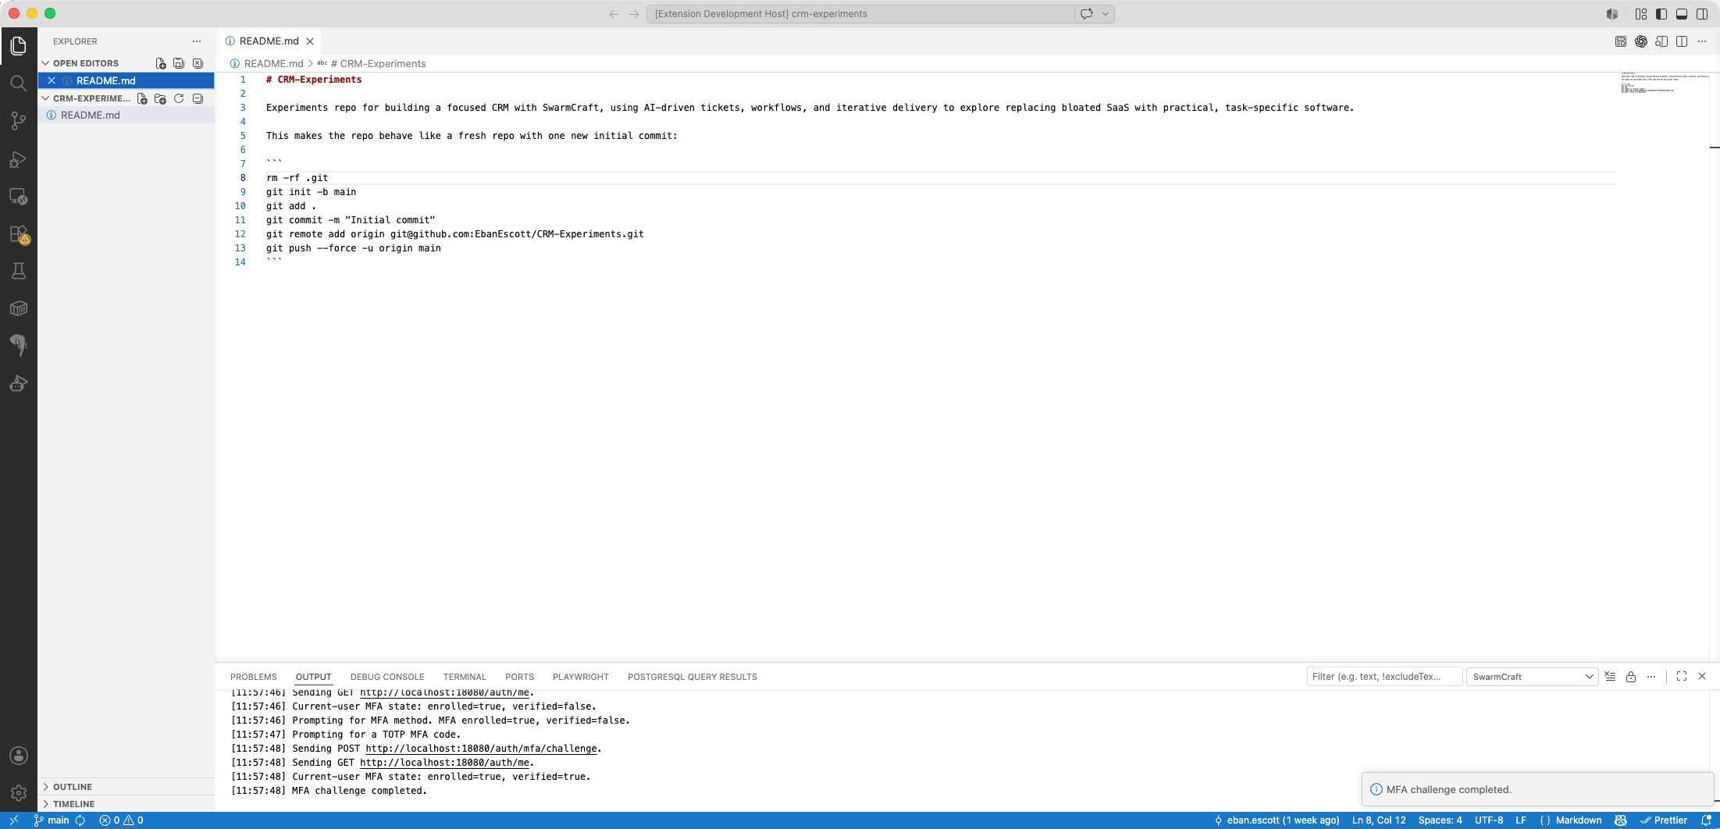
Task: Open errors and warnings count in status bar
Action: (121, 820)
